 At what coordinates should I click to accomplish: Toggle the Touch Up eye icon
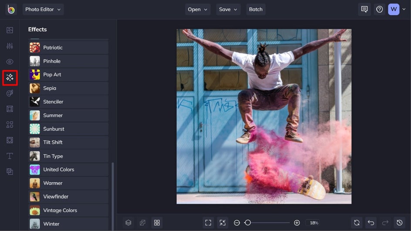[x=10, y=62]
